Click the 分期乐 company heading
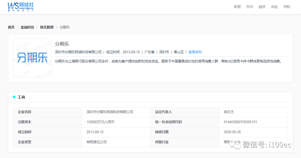Image resolution: width=301 pixels, height=158 pixels. point(62,44)
